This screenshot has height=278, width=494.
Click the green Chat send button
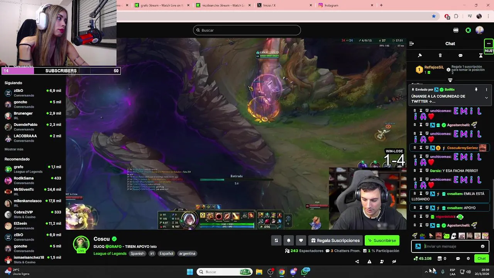pyautogui.click(x=482, y=259)
